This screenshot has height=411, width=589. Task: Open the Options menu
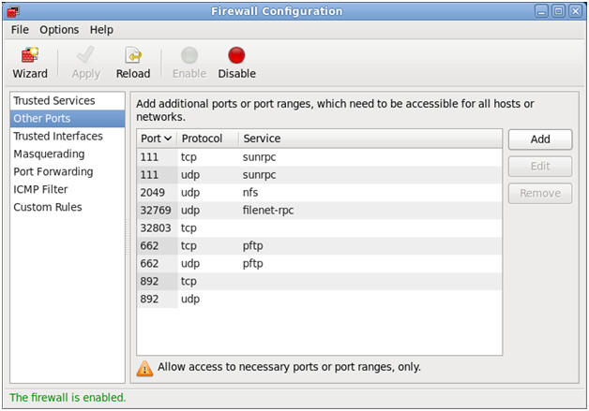59,30
